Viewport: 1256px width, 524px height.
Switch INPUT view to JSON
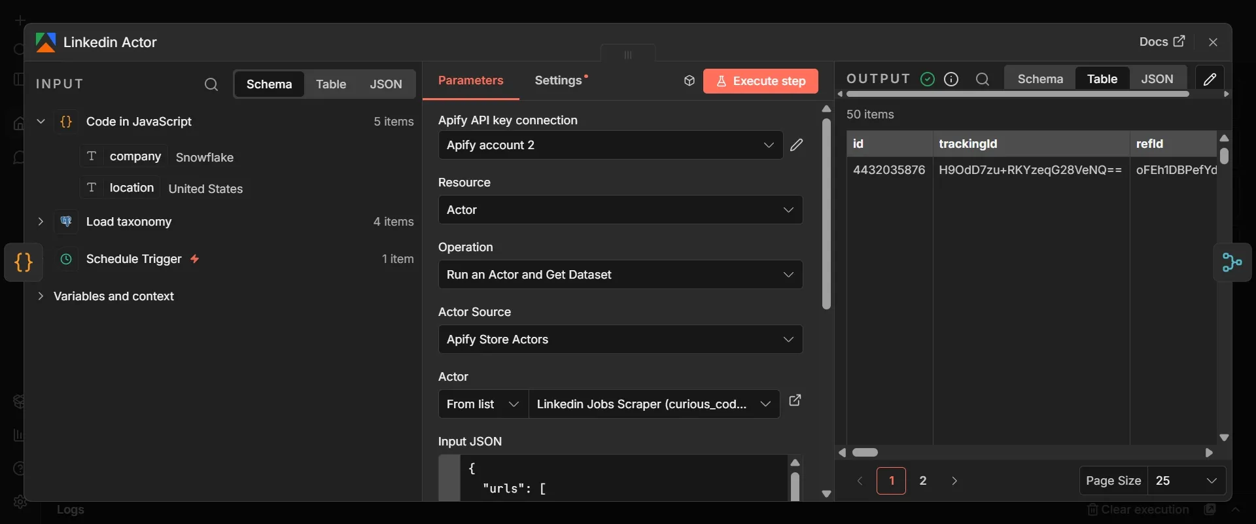386,84
